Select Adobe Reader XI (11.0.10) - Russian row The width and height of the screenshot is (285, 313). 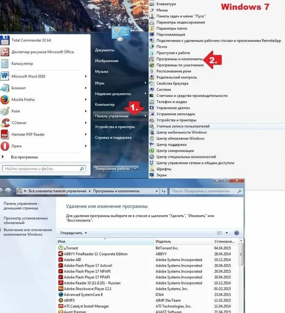[x=148, y=283]
